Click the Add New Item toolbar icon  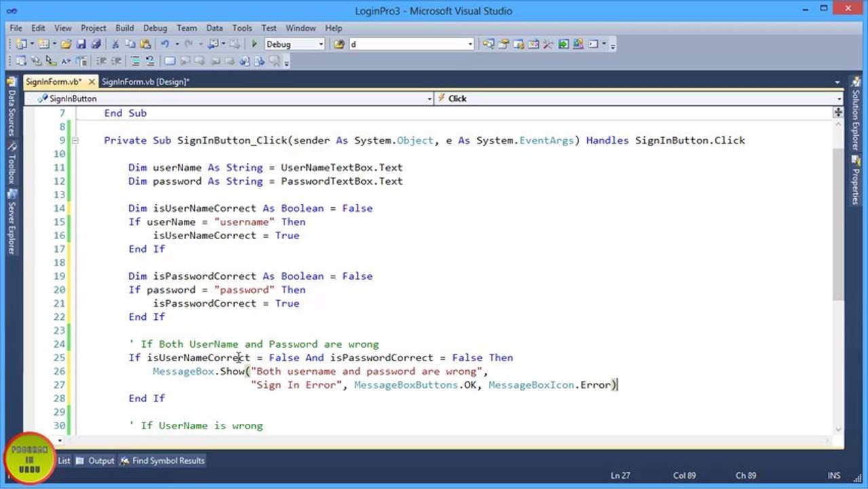(43, 44)
